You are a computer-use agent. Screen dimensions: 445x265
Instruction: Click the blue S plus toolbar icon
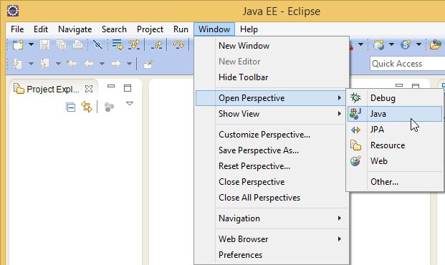[406, 45]
